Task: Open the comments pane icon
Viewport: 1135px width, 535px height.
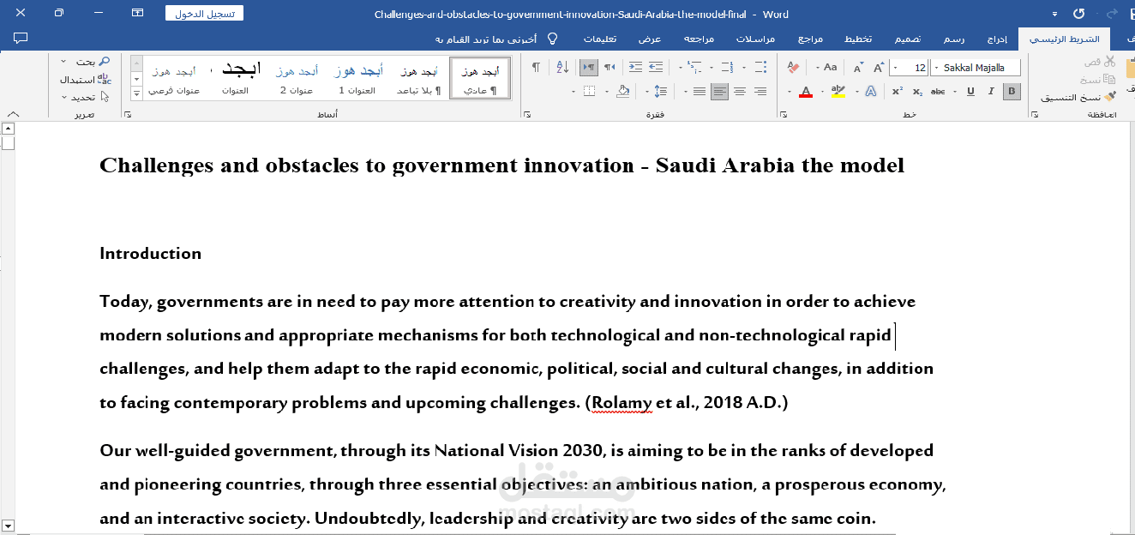Action: [21, 39]
